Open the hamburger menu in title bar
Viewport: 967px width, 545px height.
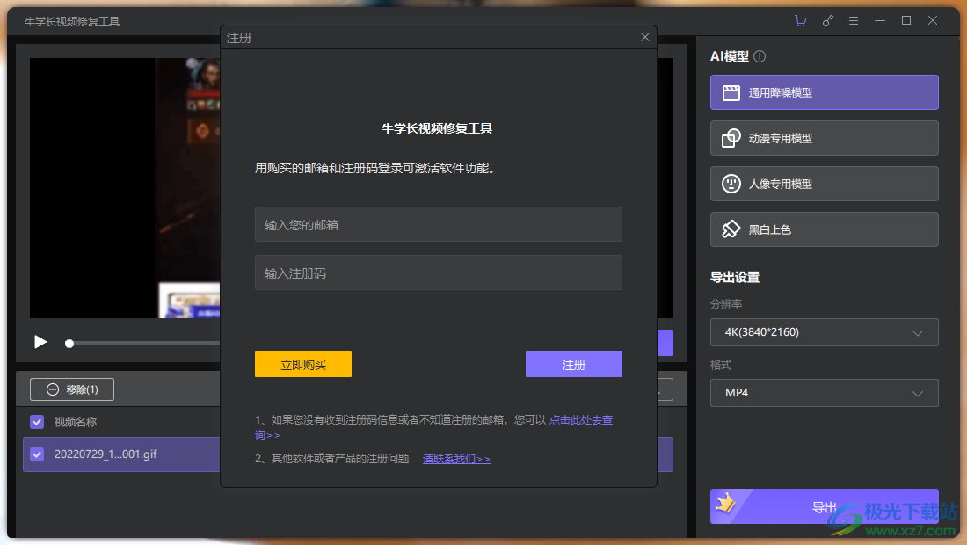(854, 21)
